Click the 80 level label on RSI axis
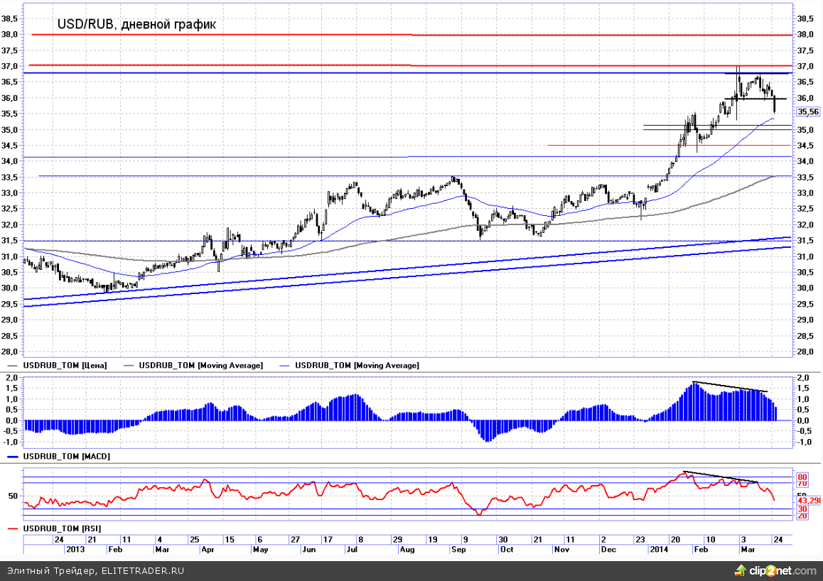The width and height of the screenshot is (823, 581). click(x=802, y=477)
